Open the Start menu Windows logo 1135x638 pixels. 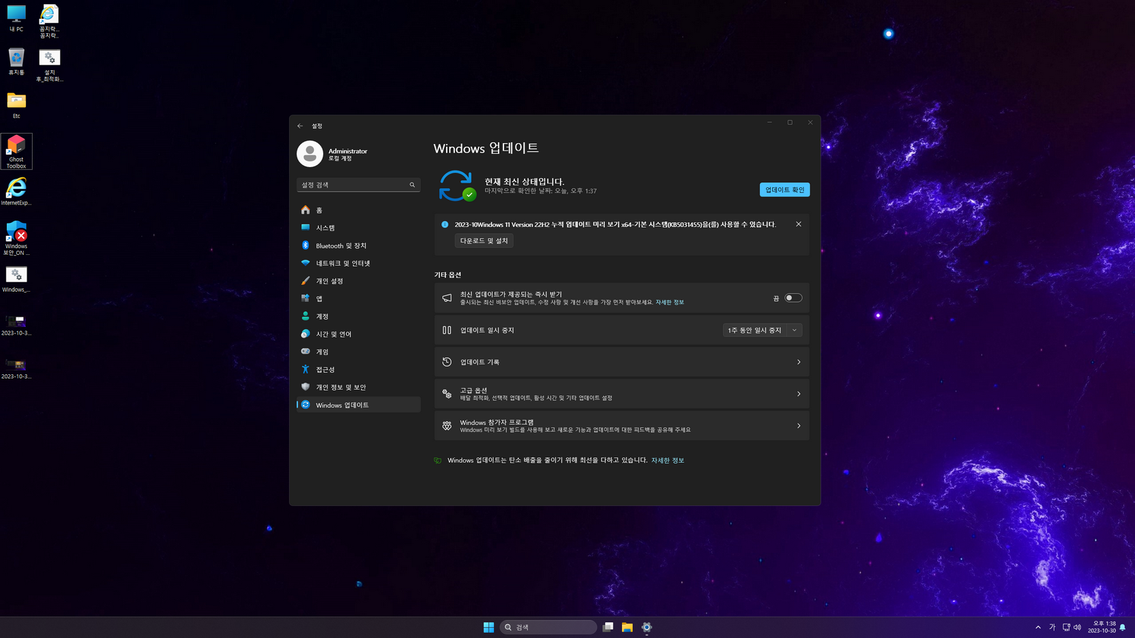tap(488, 627)
